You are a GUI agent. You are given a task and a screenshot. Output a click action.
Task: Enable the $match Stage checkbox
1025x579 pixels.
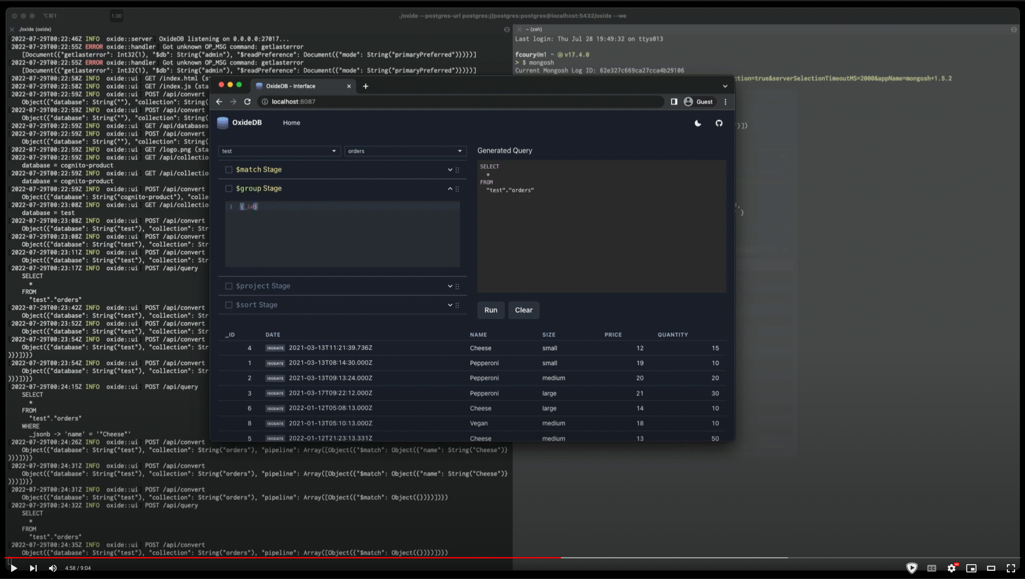[229, 169]
